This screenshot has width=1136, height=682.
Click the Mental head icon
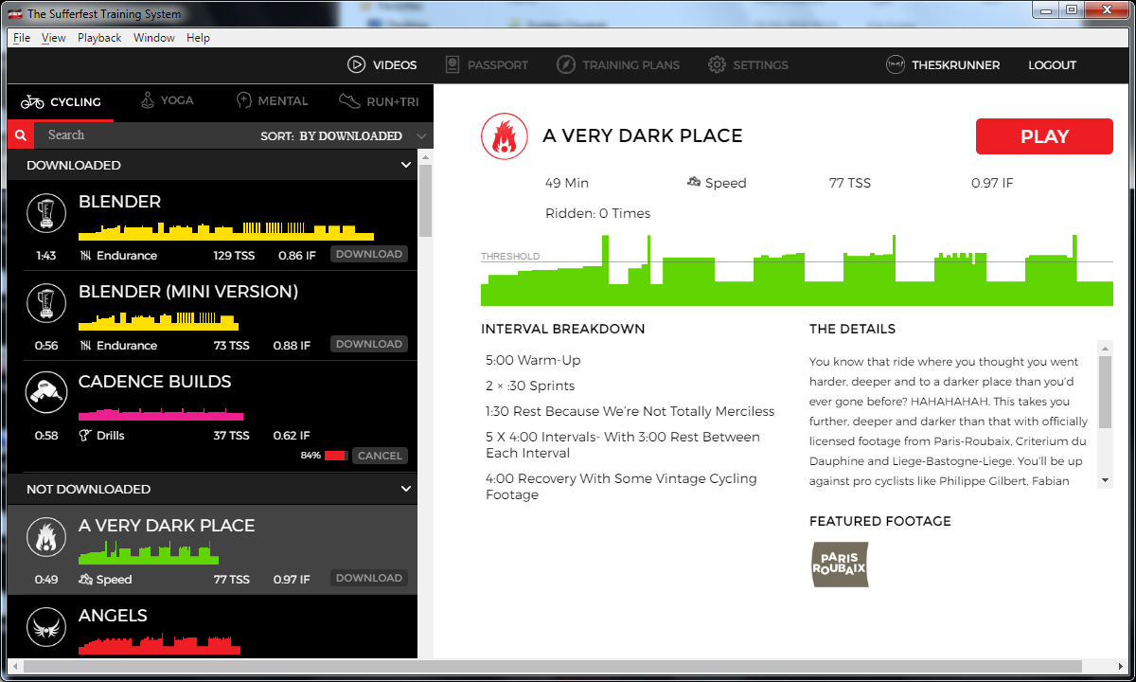[x=243, y=100]
